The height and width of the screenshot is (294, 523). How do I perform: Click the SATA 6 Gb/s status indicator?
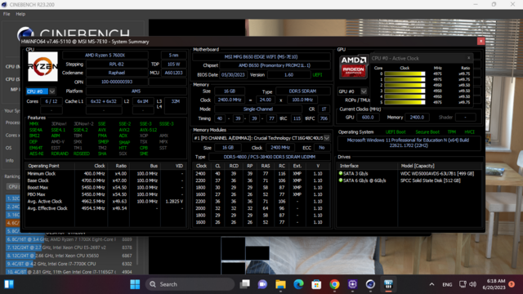(x=341, y=180)
